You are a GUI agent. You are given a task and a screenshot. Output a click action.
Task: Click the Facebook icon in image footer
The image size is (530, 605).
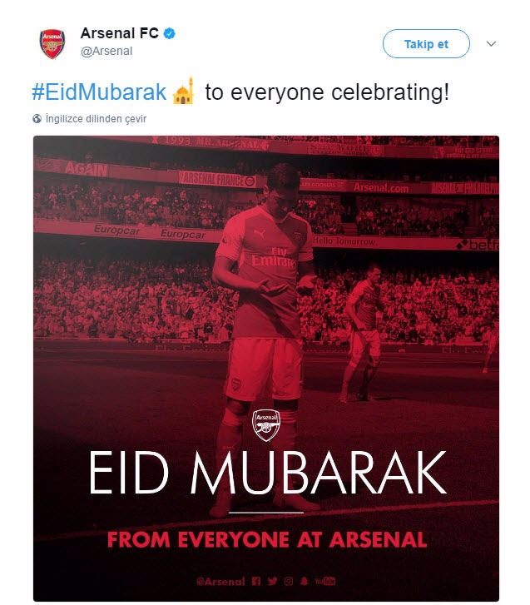click(256, 581)
